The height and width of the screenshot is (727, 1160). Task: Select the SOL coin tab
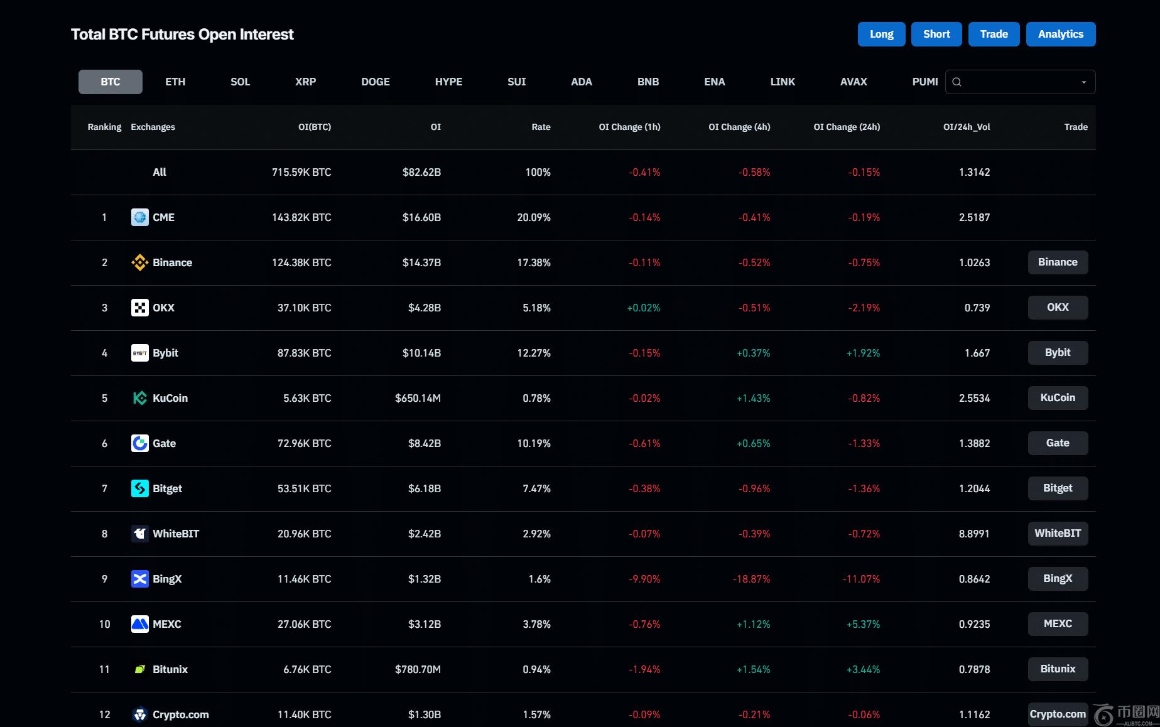coord(240,82)
